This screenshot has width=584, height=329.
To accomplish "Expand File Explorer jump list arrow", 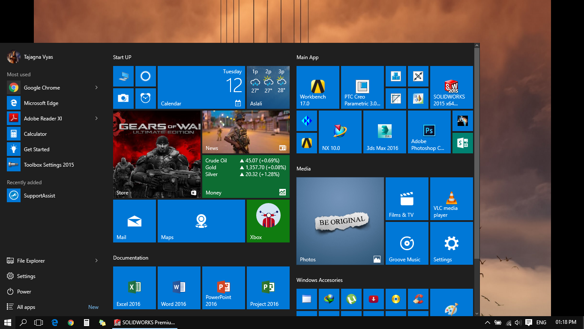I will coord(96,260).
